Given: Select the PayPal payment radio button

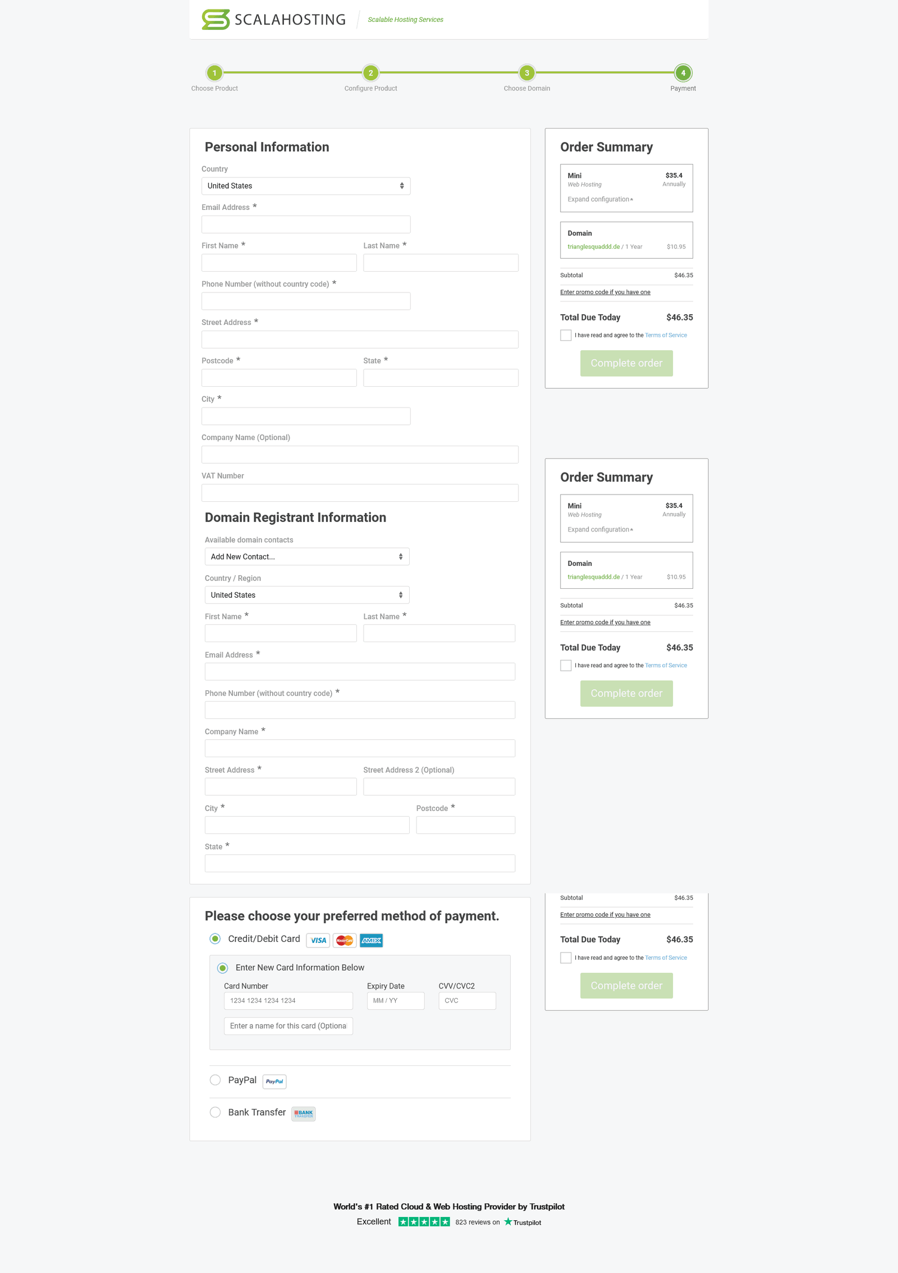Looking at the screenshot, I should point(215,1080).
